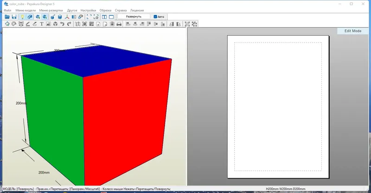
Task: Uncheck the Авто checkbox
Action: coord(155,17)
